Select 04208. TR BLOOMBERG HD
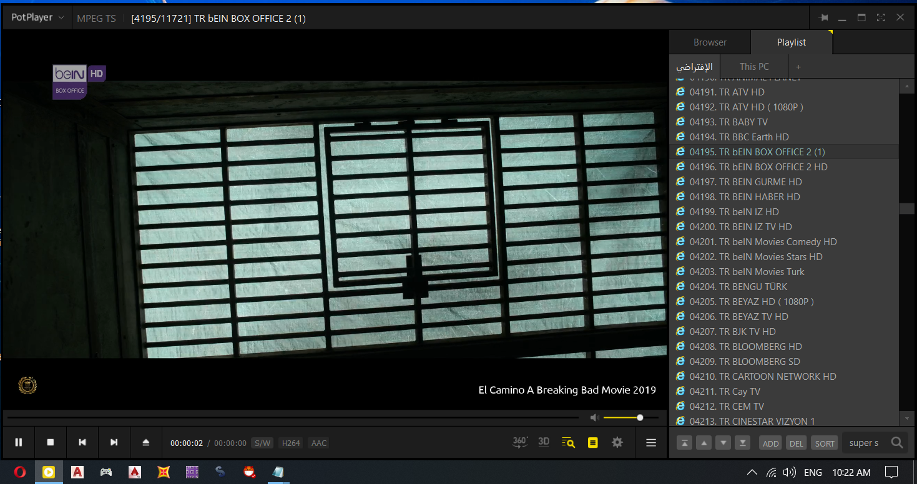This screenshot has height=484, width=917. point(784,346)
